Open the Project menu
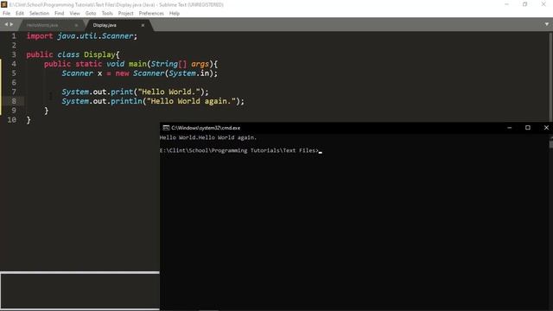 click(125, 14)
